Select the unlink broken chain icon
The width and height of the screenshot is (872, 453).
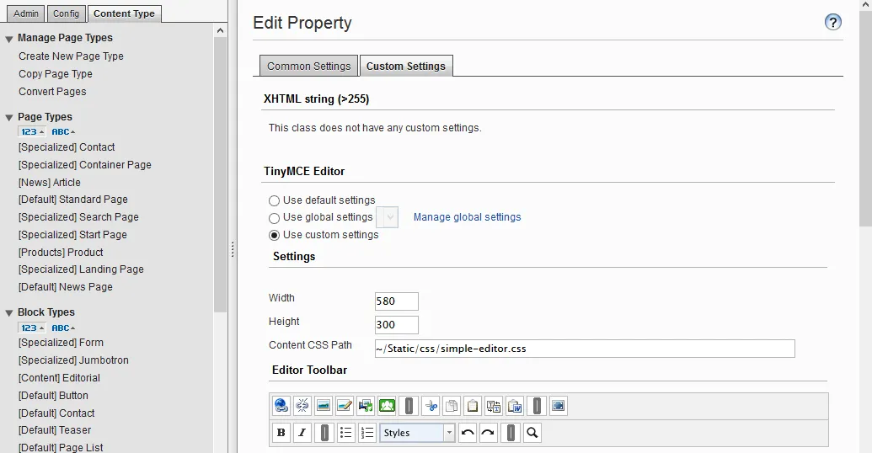(x=302, y=406)
